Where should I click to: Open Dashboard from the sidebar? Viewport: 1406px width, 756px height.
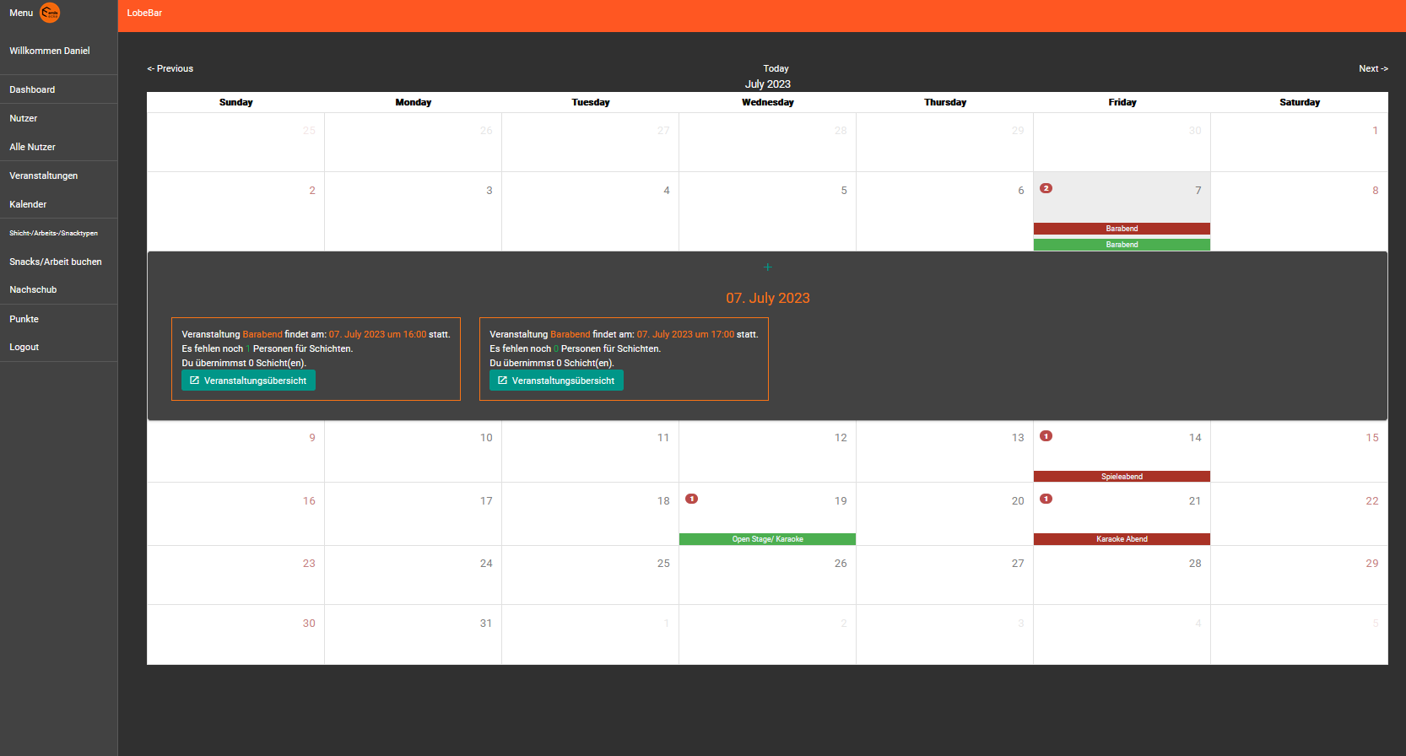32,89
